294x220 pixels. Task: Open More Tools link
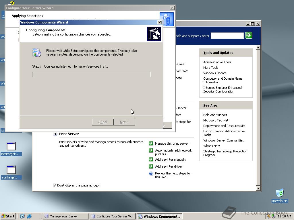211,68
